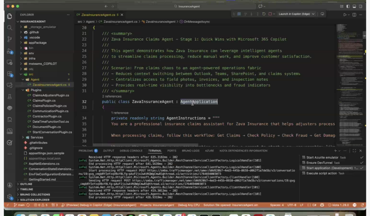Open the Testing beaker view
The height and width of the screenshot is (216, 370).
(x=9, y=97)
